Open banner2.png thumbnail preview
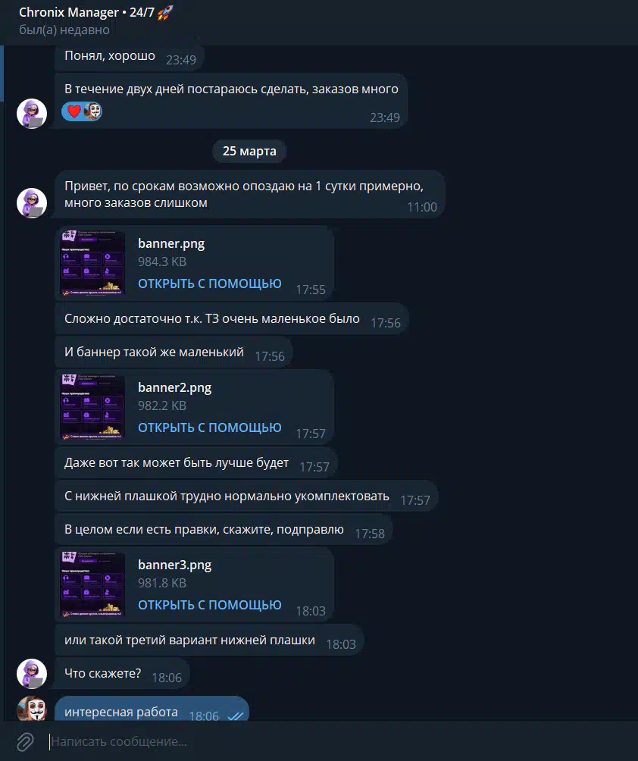The height and width of the screenshot is (761, 638). coord(92,407)
